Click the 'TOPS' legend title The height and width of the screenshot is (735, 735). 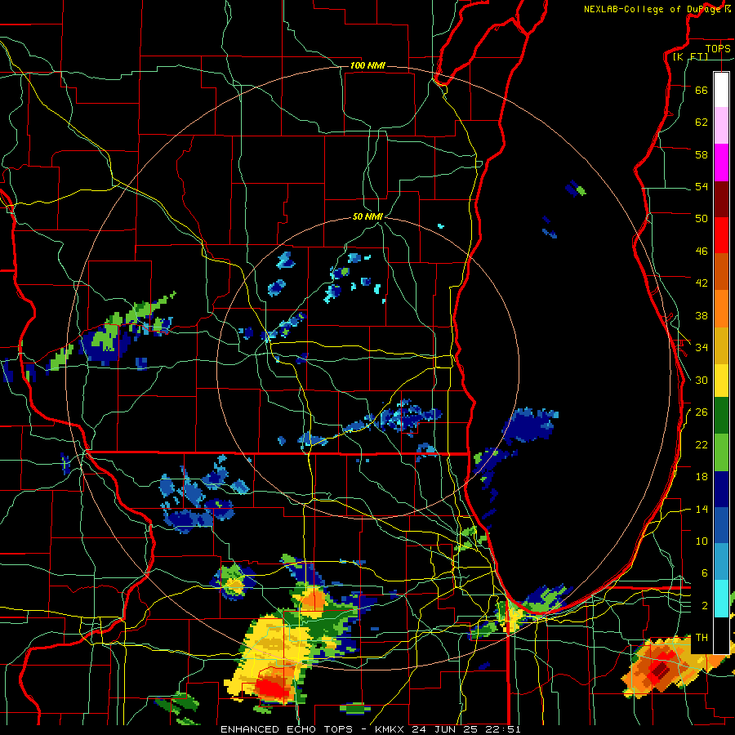pos(718,49)
